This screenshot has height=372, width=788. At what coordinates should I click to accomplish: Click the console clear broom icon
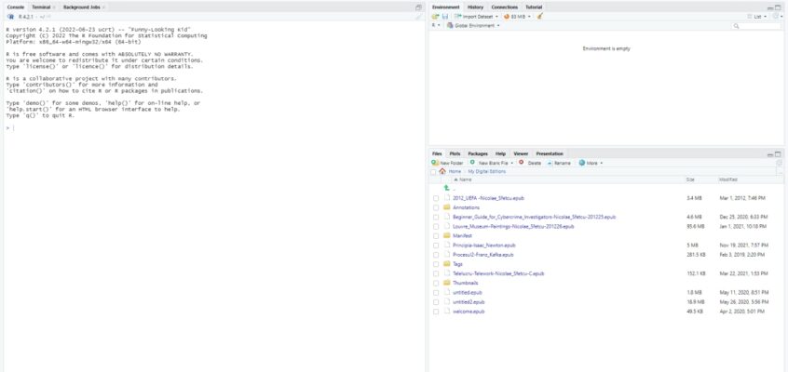(x=418, y=17)
